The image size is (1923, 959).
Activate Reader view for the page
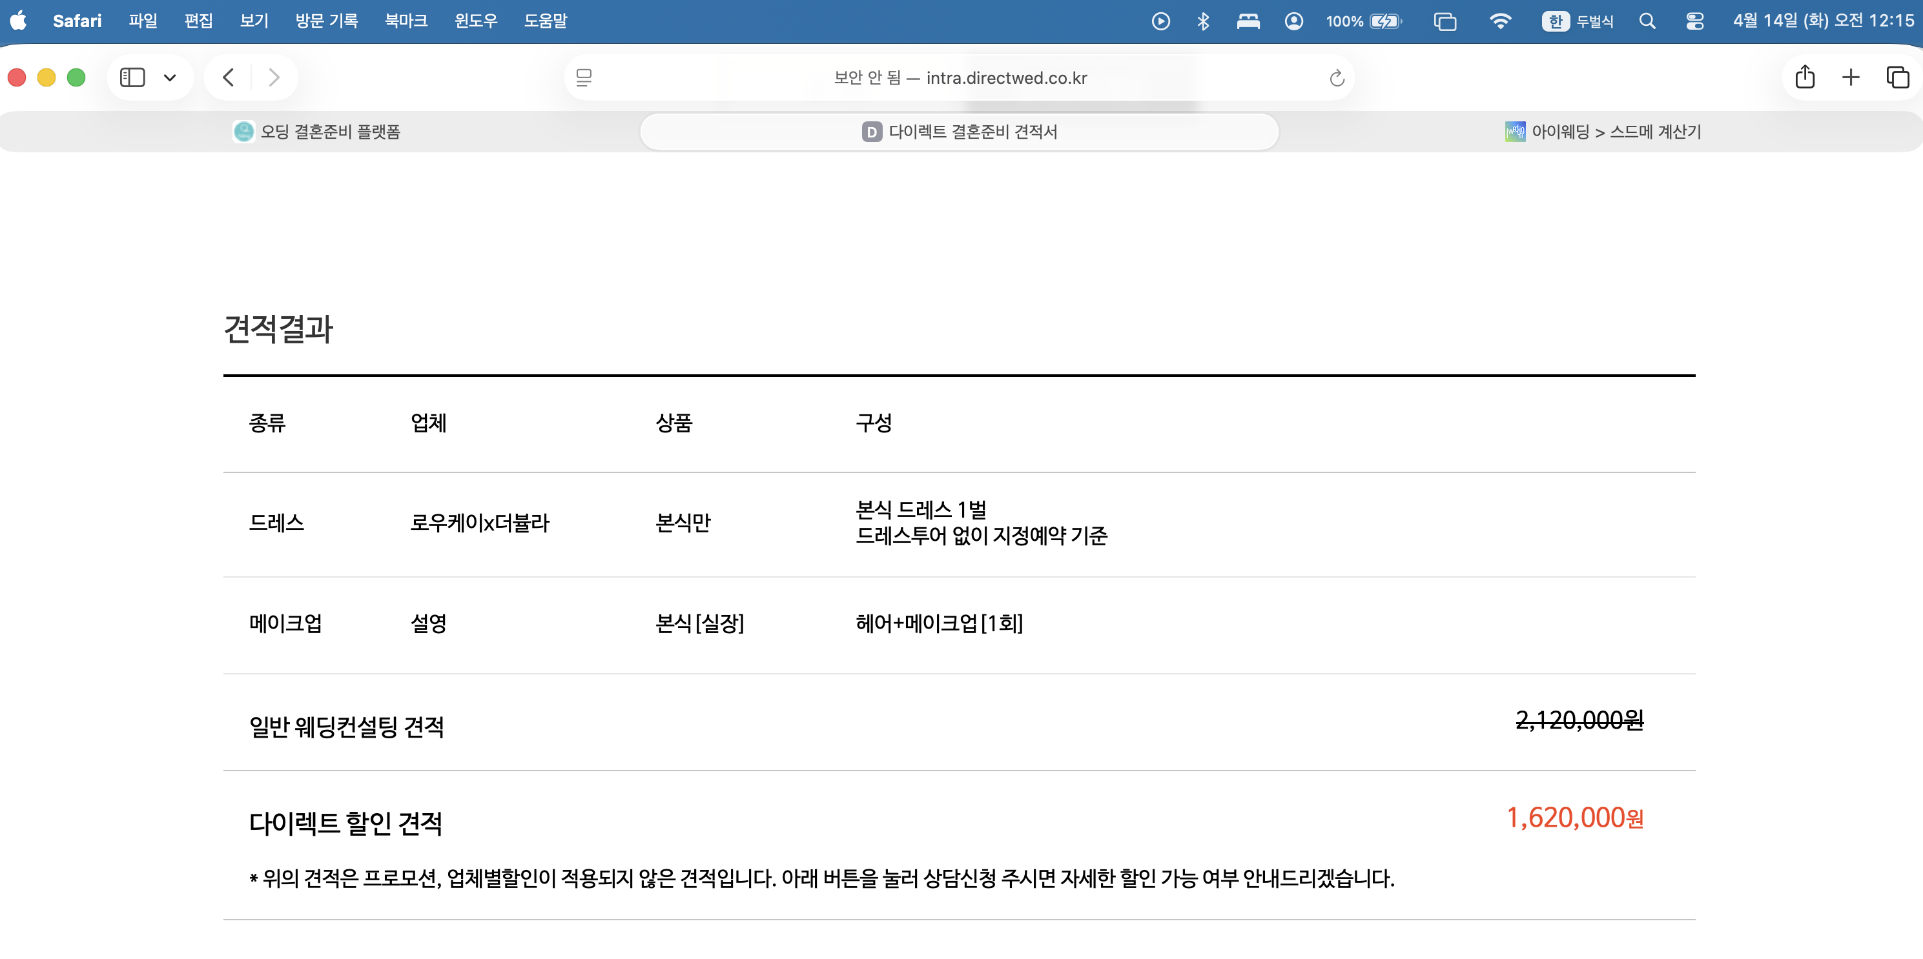(x=584, y=77)
